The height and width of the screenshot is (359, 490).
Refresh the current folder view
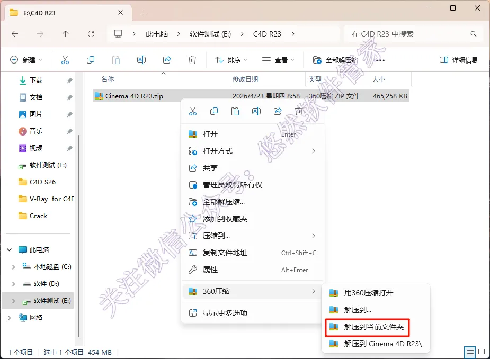[x=91, y=34]
